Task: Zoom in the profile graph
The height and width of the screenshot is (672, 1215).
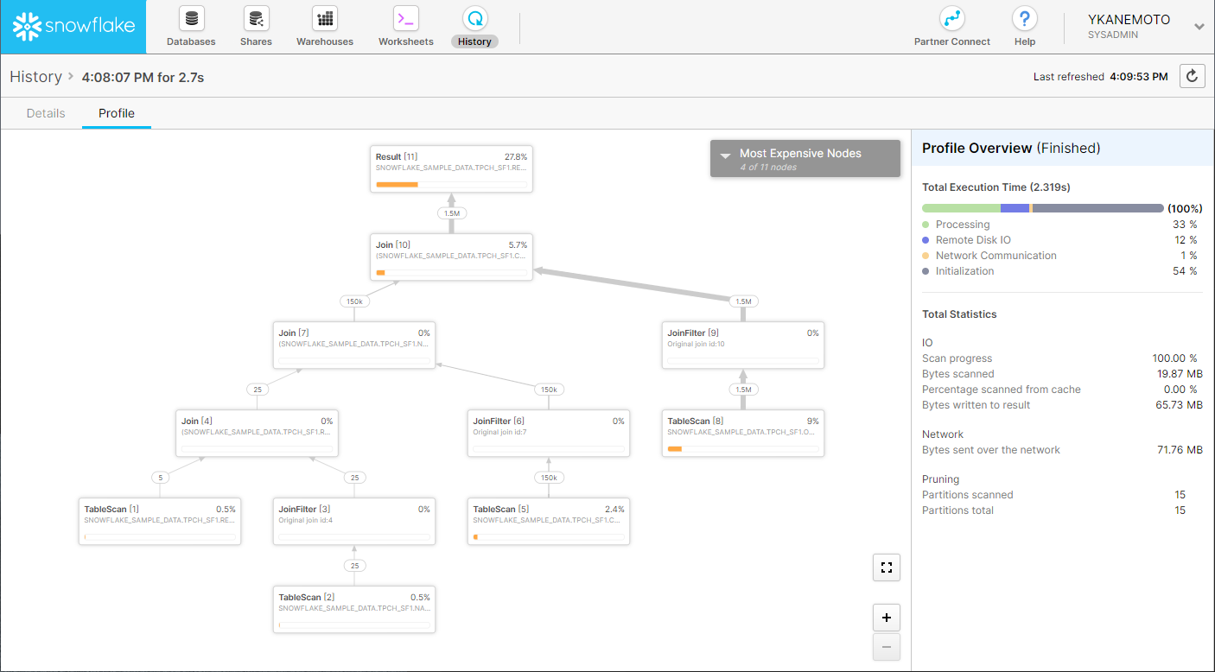Action: coord(886,618)
